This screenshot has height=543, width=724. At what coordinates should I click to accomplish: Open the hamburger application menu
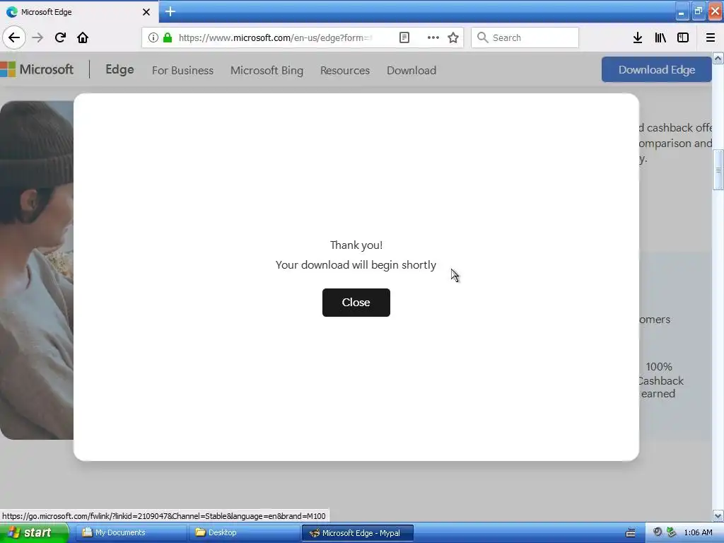click(711, 37)
